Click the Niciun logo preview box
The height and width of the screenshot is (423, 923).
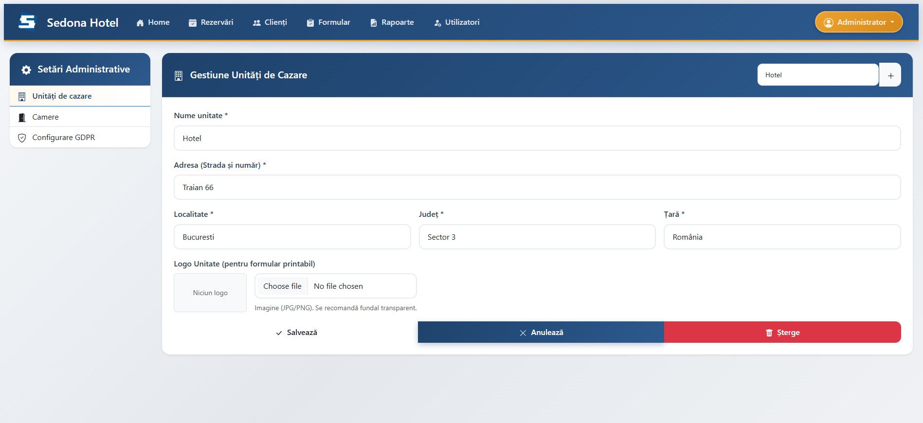click(x=210, y=293)
